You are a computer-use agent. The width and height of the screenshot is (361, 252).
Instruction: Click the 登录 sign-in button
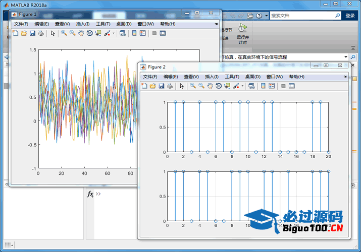click(x=350, y=16)
